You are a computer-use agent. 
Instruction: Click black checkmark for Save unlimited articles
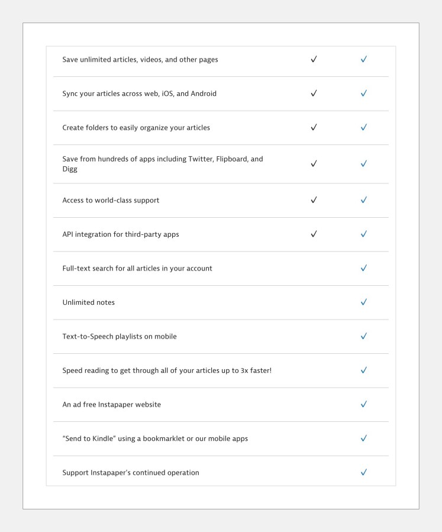(314, 59)
